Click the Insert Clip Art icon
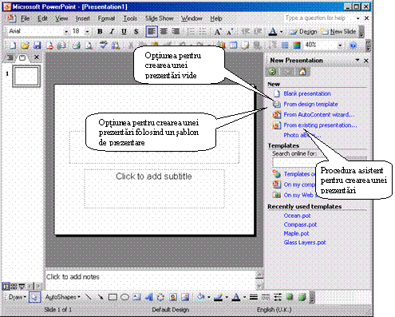The height and width of the screenshot is (317, 395). [x=173, y=297]
